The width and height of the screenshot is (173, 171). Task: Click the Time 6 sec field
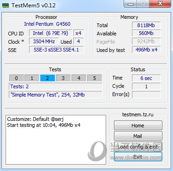(x=146, y=78)
